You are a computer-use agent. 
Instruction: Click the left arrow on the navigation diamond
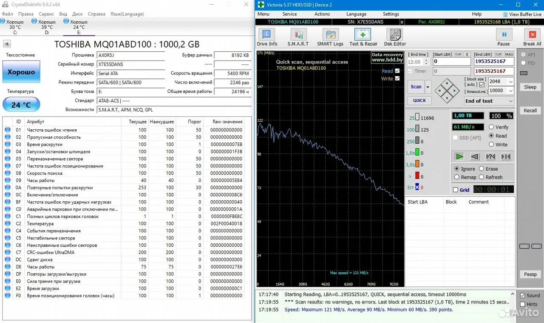(x=439, y=90)
